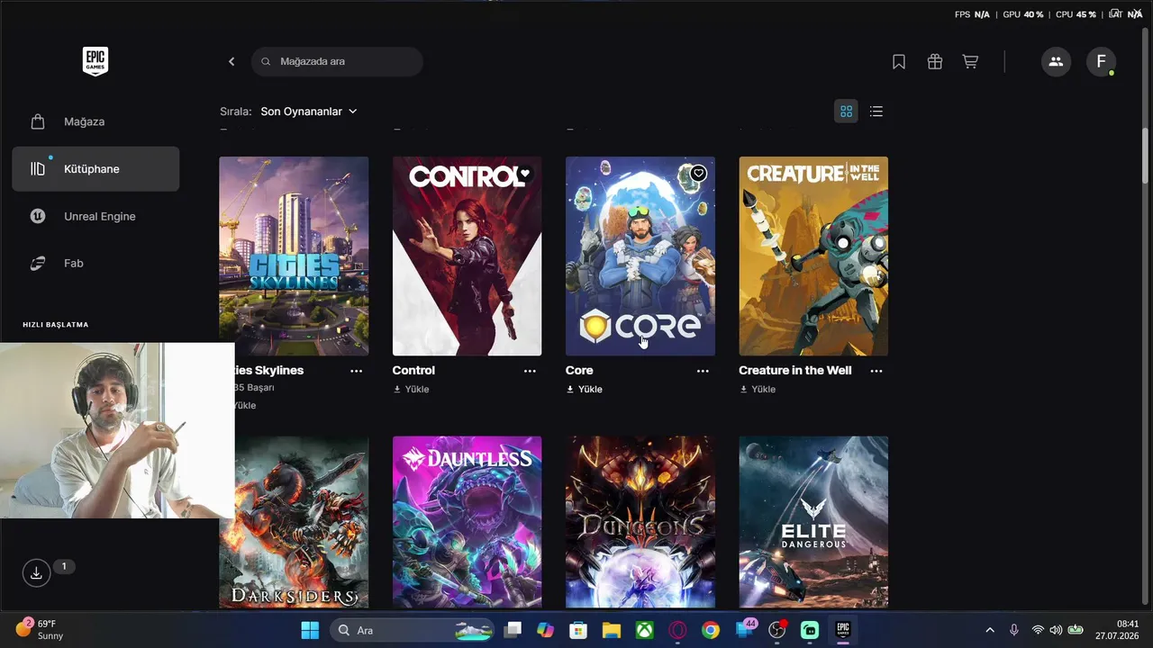Open the Darksiders game cover
This screenshot has height=648, width=1153.
click(x=294, y=522)
